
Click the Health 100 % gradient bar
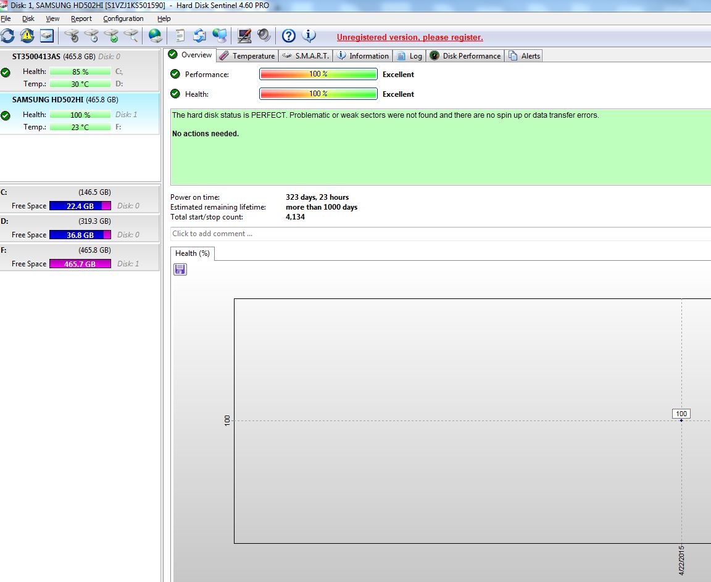coord(318,94)
